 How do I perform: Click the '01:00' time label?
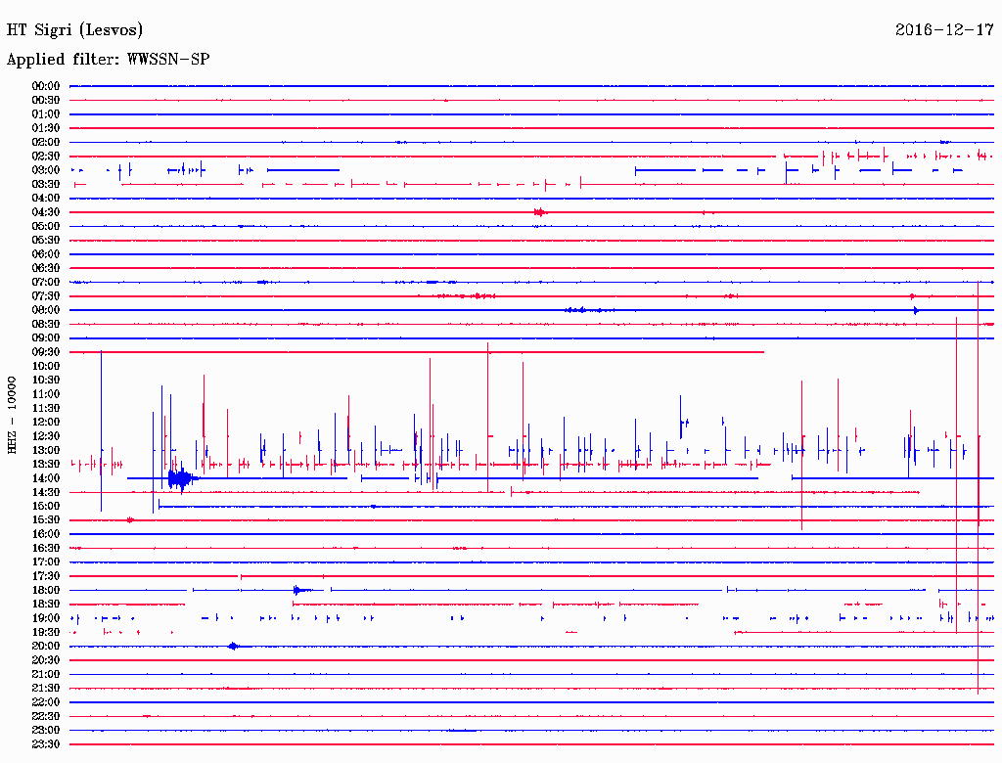[x=46, y=113]
